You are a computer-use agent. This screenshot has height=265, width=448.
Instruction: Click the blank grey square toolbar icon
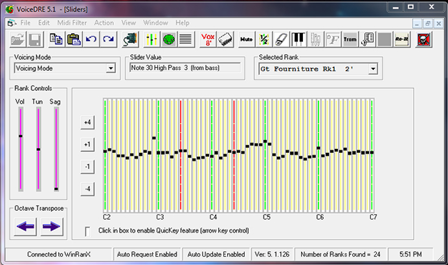point(385,40)
